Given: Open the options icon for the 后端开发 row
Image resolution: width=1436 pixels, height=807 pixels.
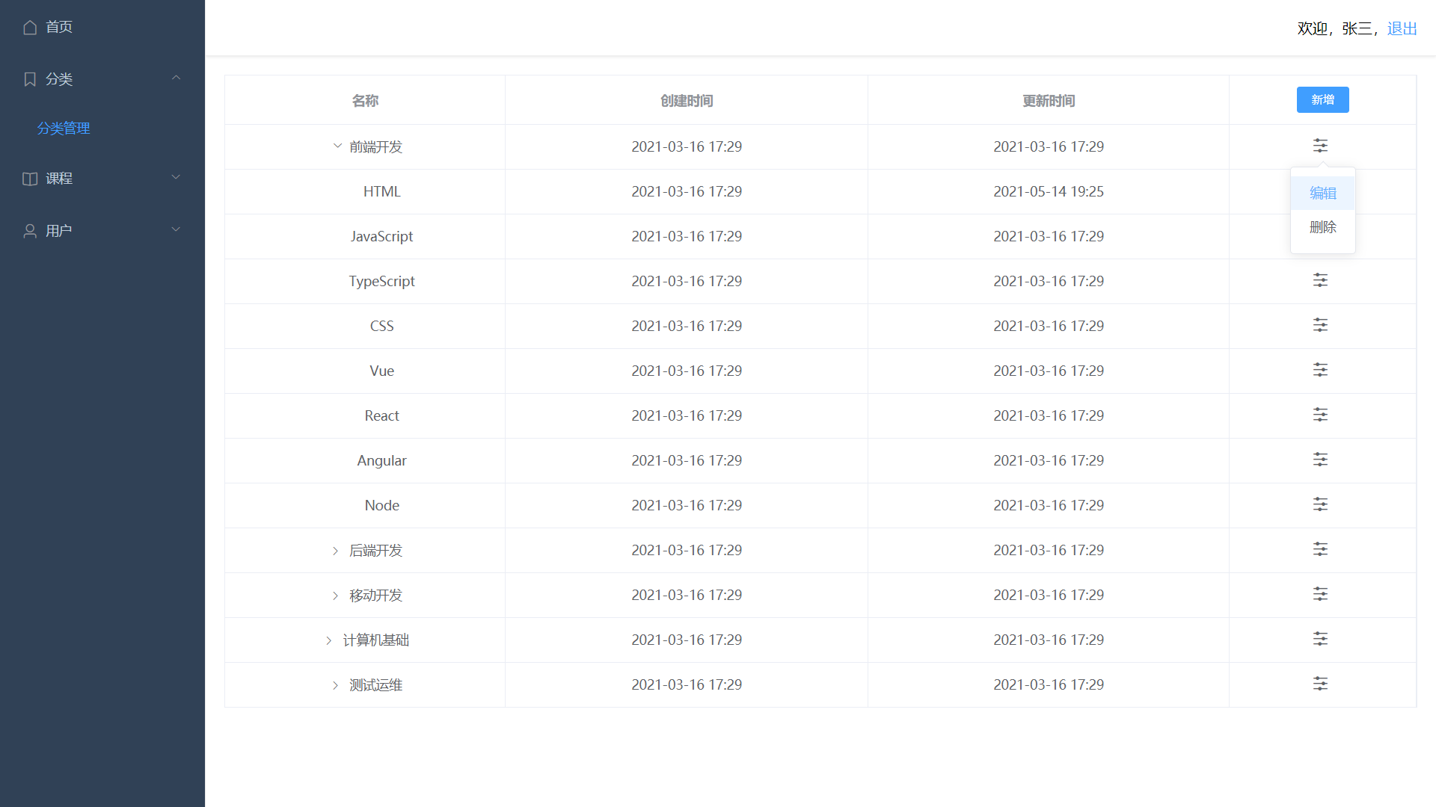Looking at the screenshot, I should pyautogui.click(x=1320, y=549).
